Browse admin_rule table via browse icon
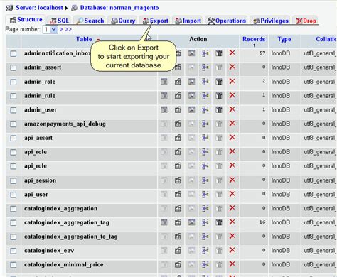337x277 pixels. (164, 96)
